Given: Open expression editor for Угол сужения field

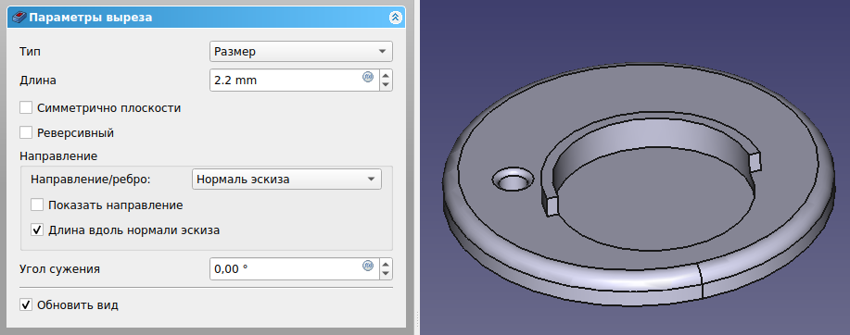Looking at the screenshot, I should click(368, 266).
